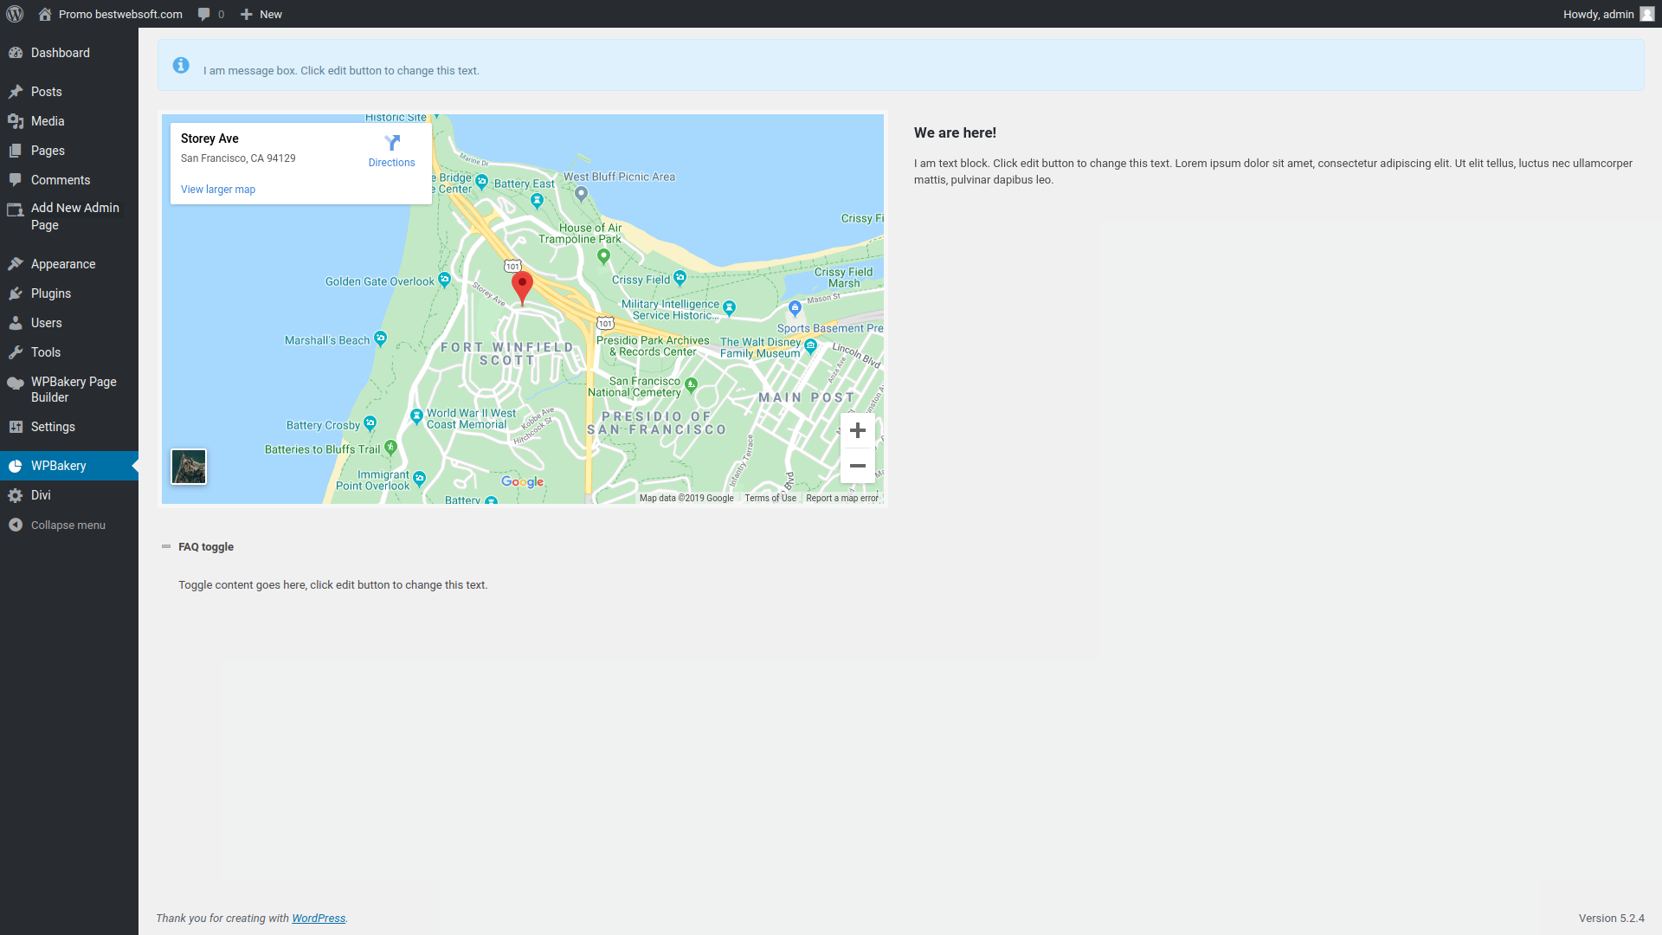Click the Directions arrow icon on map card
1662x935 pixels.
pos(392,143)
